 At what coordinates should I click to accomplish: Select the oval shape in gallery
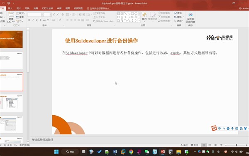(136, 14)
